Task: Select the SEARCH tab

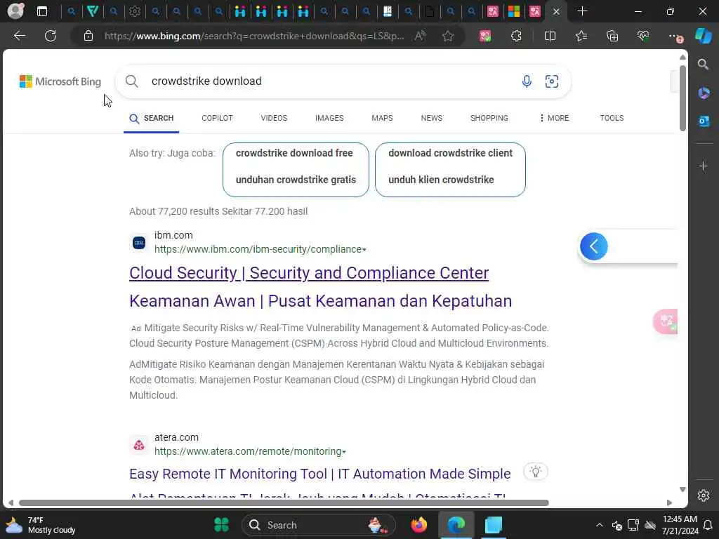Action: coord(152,118)
